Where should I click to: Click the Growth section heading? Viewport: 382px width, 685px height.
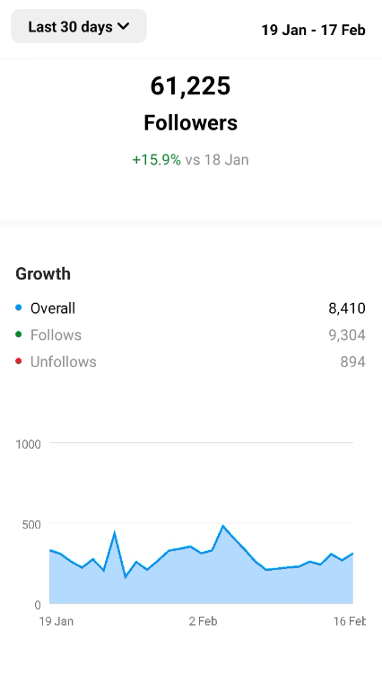tap(43, 274)
